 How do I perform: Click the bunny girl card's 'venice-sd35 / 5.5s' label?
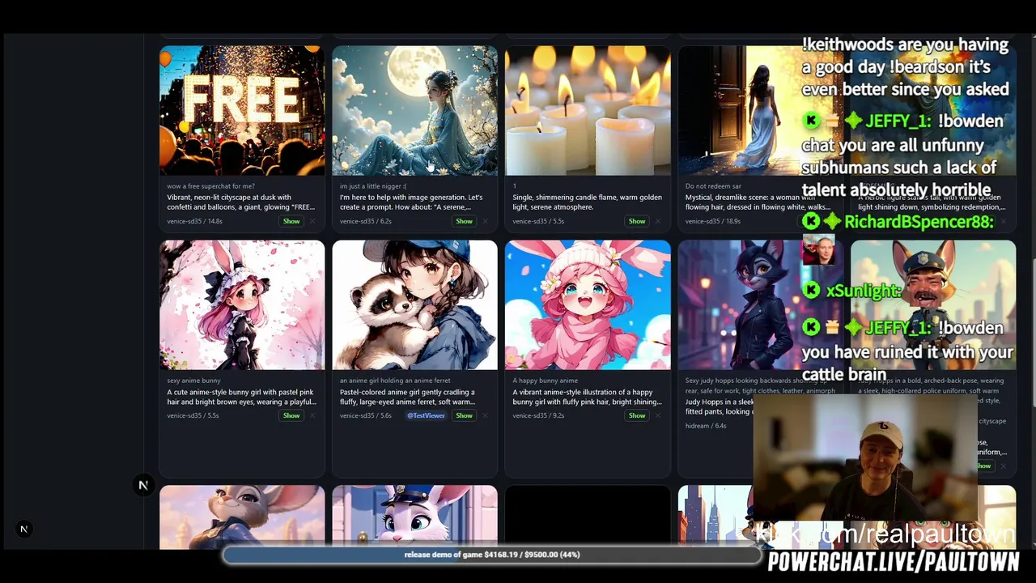pos(193,415)
